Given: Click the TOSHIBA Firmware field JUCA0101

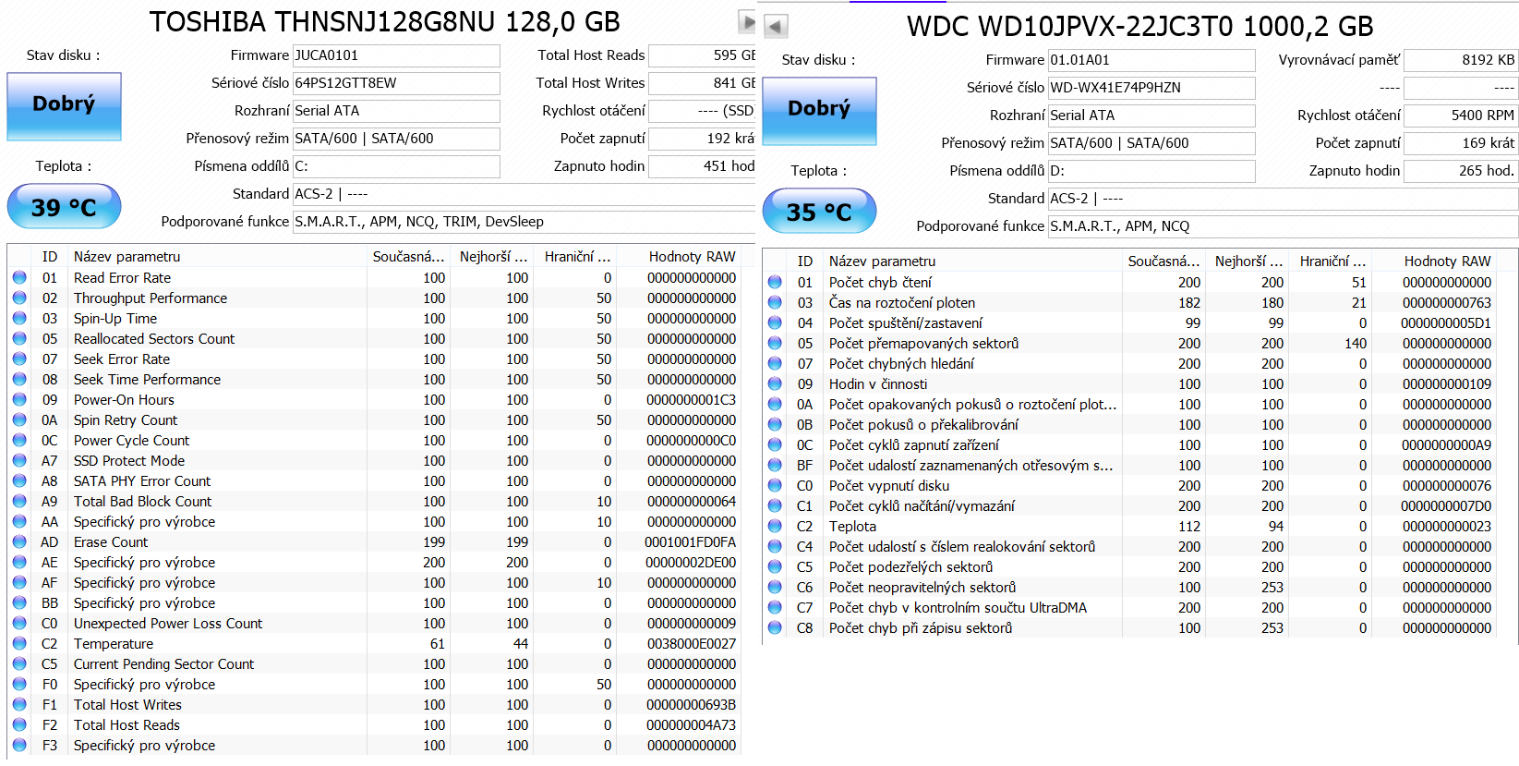Looking at the screenshot, I should pyautogui.click(x=396, y=55).
